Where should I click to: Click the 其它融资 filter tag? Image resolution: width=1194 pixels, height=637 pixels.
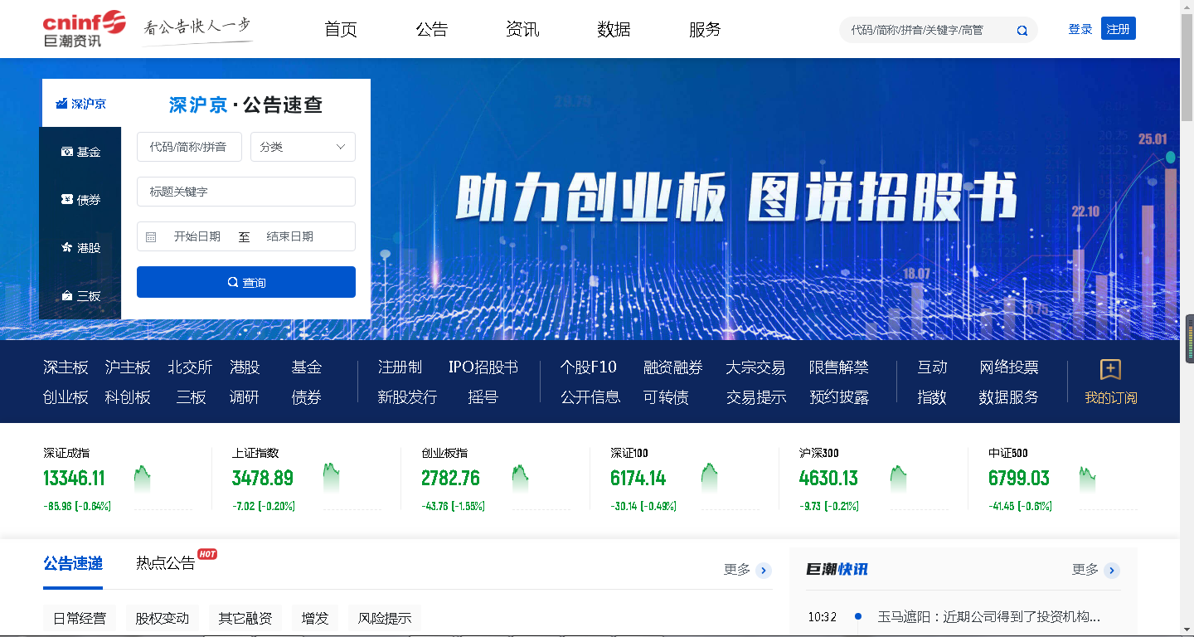[245, 619]
